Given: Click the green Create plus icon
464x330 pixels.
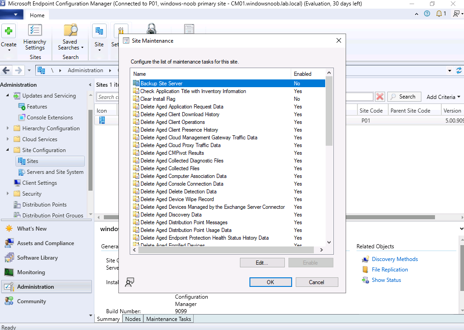Looking at the screenshot, I should 9,31.
